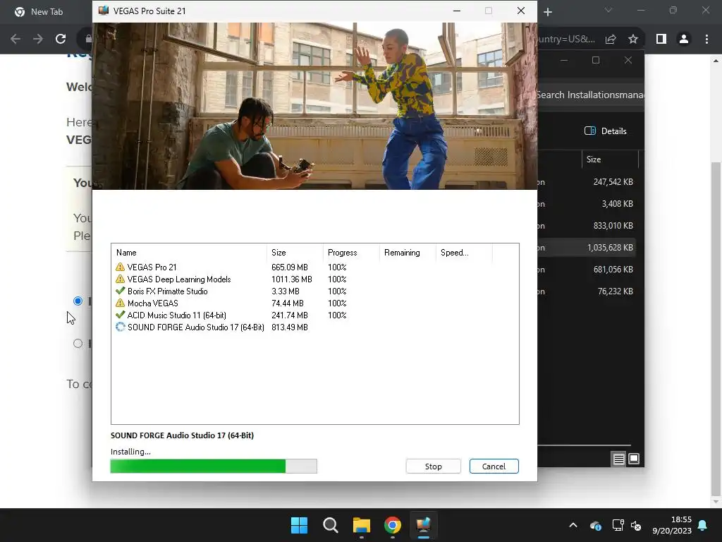The image size is (722, 542).
Task: Click the VEGAS Pro 21 warning icon
Action: point(120,267)
